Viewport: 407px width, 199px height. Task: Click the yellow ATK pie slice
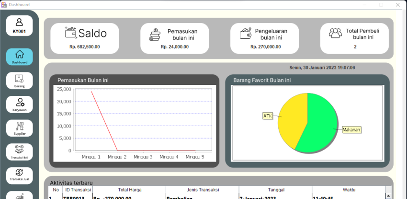(292, 120)
